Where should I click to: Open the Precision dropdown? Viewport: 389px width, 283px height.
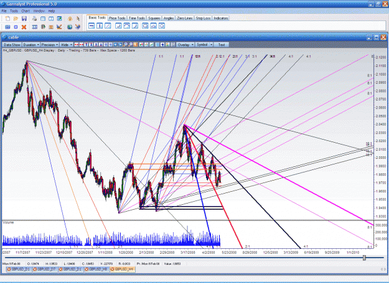click(x=50, y=45)
